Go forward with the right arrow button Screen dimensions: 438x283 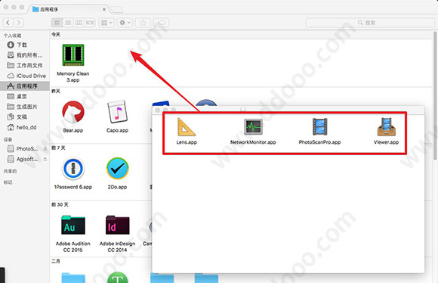coord(18,23)
